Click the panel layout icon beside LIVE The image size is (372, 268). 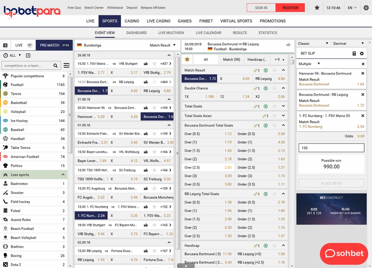tap(5, 45)
